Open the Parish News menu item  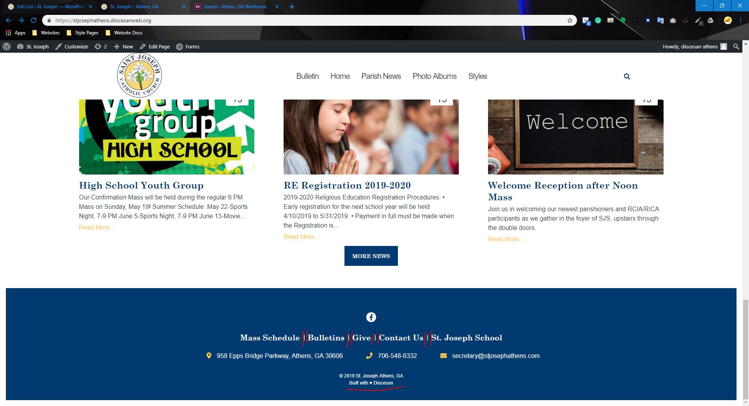(x=381, y=76)
